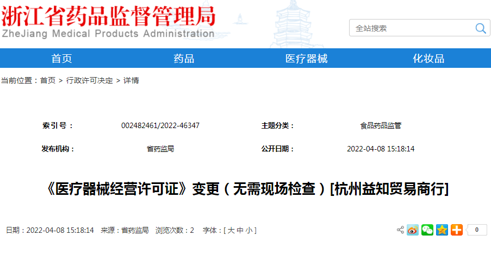Viewport: 491px width, 254px height.
Task: Click ZheJiang Medical Products Administration subtitle
Action: [x=108, y=34]
